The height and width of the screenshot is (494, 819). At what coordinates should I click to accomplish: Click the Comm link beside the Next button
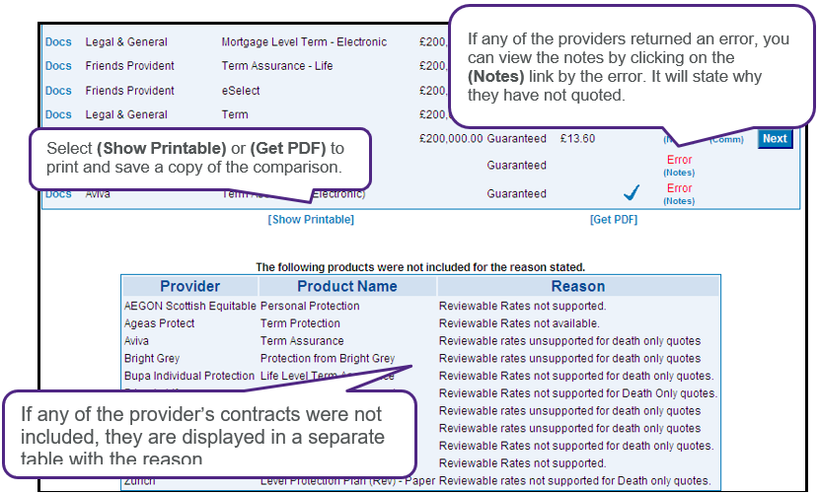click(x=726, y=139)
